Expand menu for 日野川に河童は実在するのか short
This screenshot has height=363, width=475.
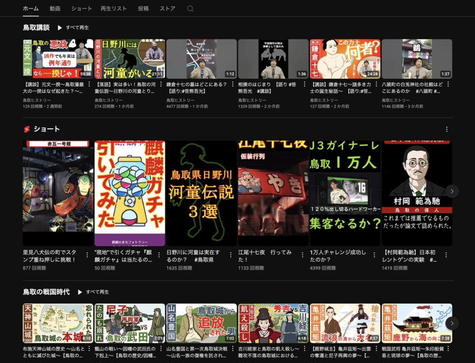(x=231, y=255)
